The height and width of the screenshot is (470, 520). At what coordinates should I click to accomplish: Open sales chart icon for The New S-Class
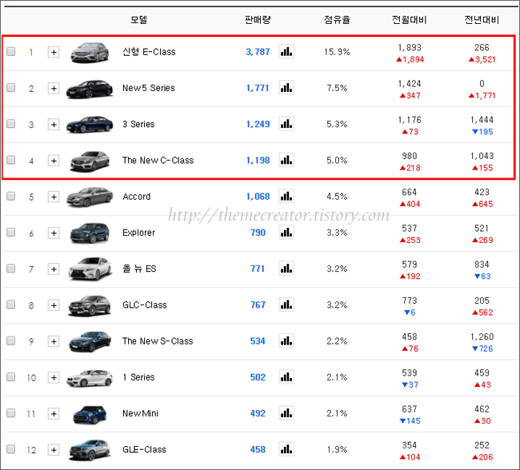pos(286,341)
